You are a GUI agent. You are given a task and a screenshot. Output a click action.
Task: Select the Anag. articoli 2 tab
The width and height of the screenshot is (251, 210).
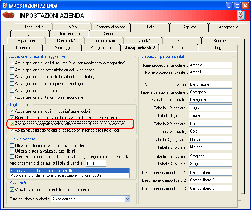coord(140,48)
